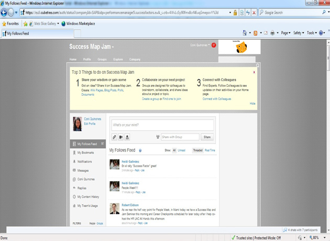Open Web Slice Gallery dropdown
This screenshot has height=241, width=330.
click(44, 24)
